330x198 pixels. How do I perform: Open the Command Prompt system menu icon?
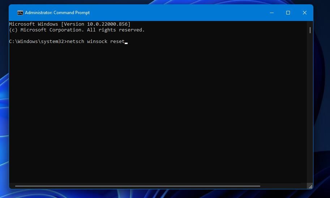pos(20,13)
